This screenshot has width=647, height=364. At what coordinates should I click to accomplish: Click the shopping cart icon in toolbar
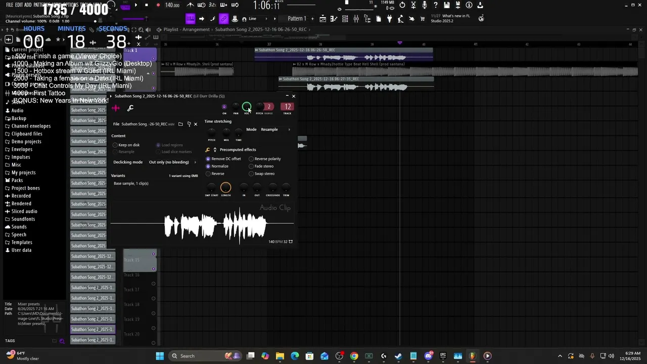423,19
